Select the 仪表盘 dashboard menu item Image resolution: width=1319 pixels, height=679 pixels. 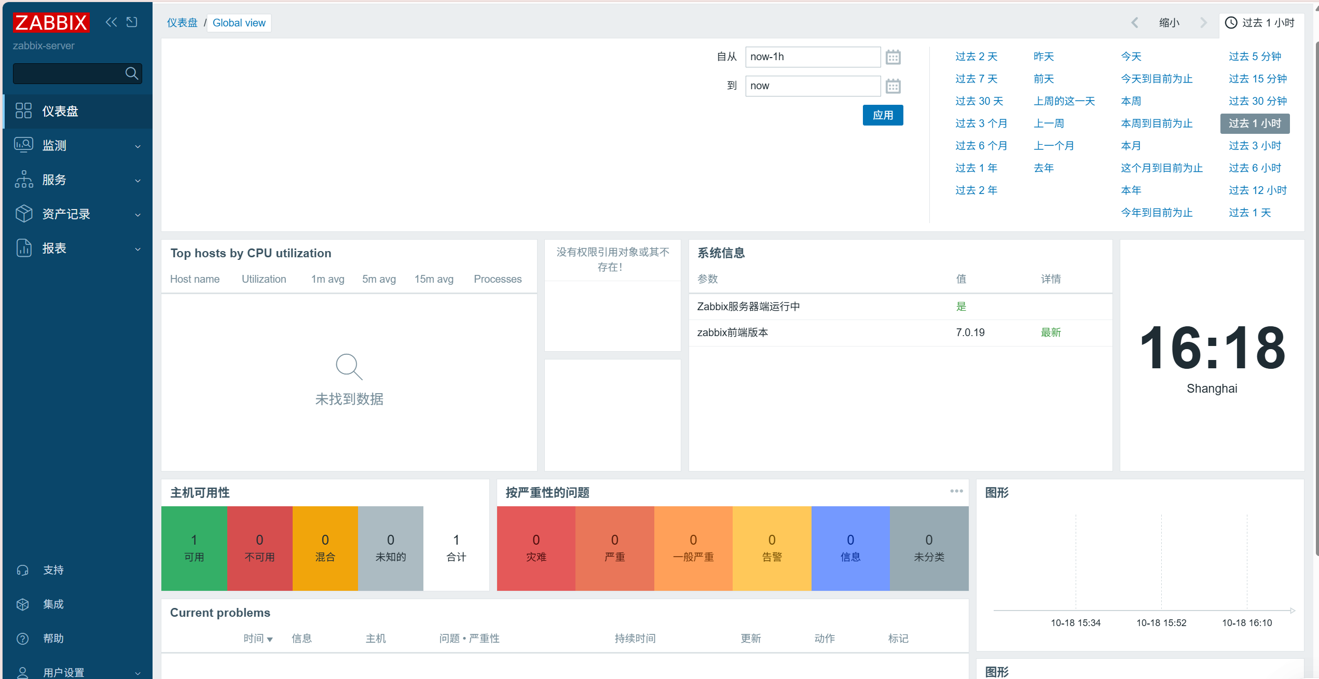coord(60,111)
